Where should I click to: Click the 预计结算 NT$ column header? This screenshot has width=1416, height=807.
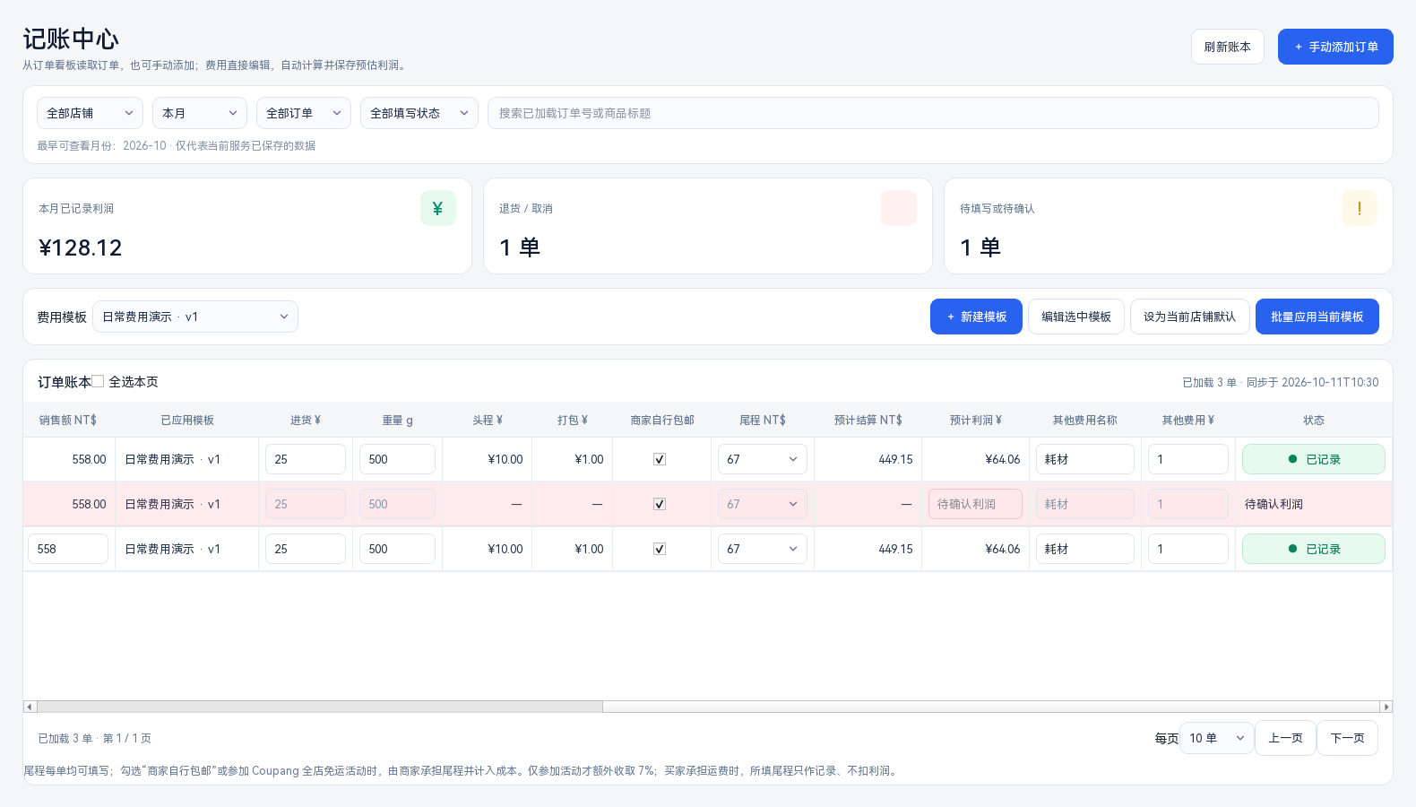(868, 420)
